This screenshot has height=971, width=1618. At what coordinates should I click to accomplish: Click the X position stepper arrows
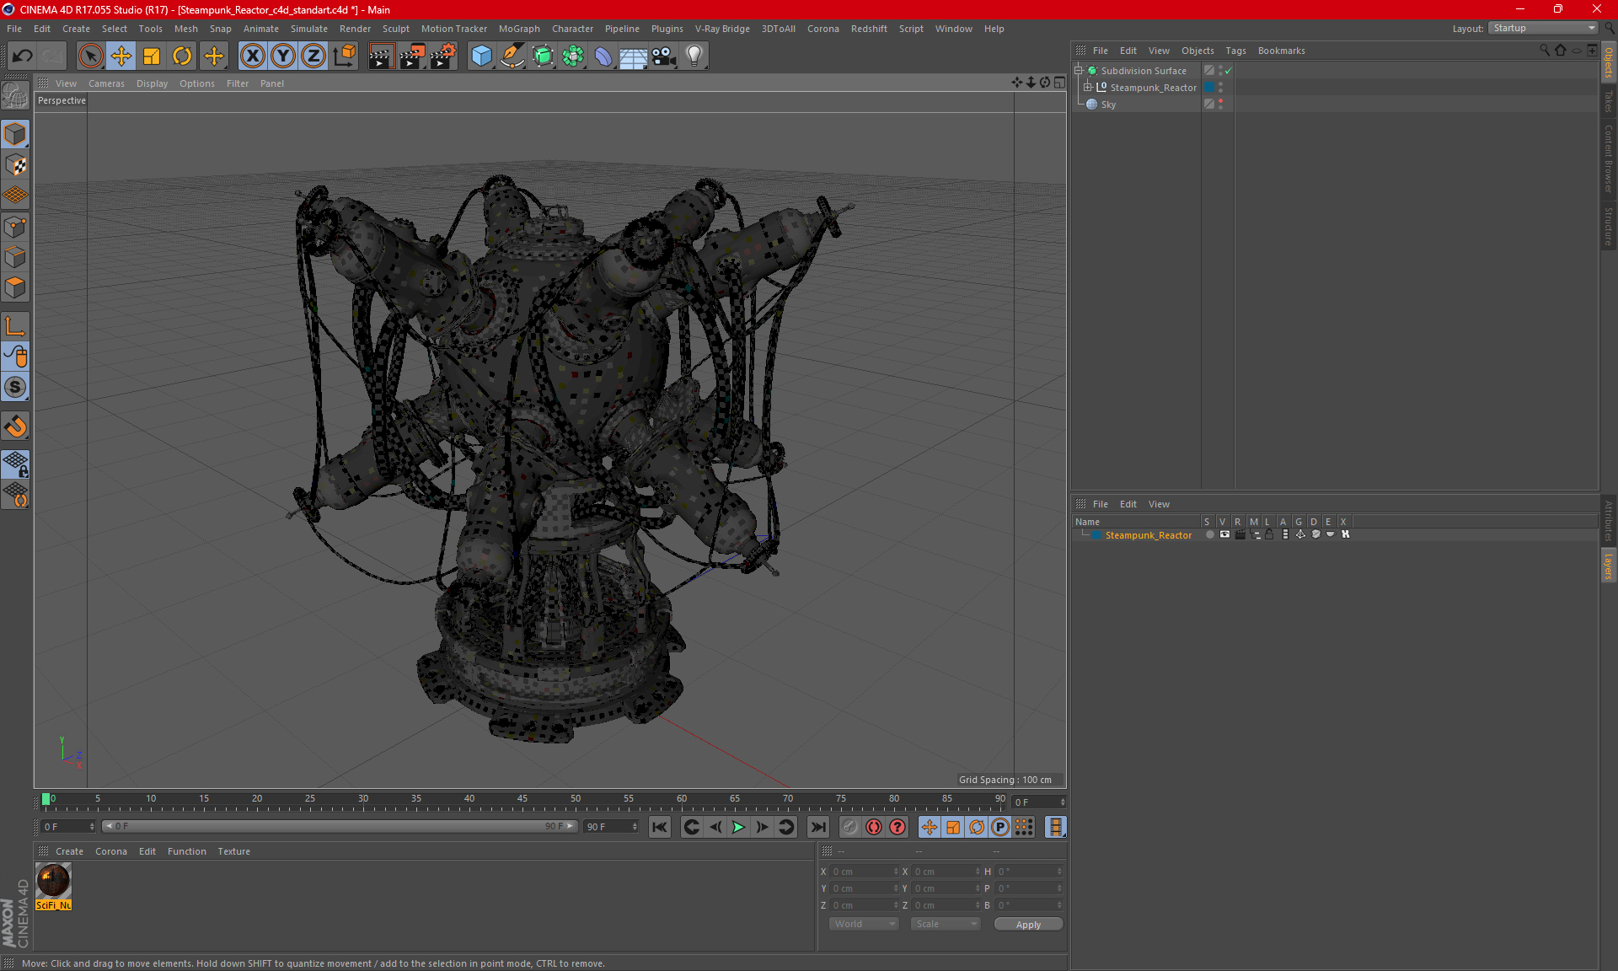[896, 872]
